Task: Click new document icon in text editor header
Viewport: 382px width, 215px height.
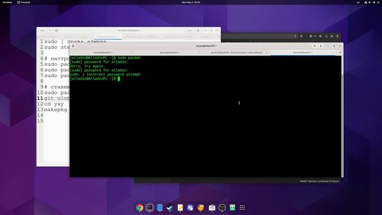Action: pos(57,30)
